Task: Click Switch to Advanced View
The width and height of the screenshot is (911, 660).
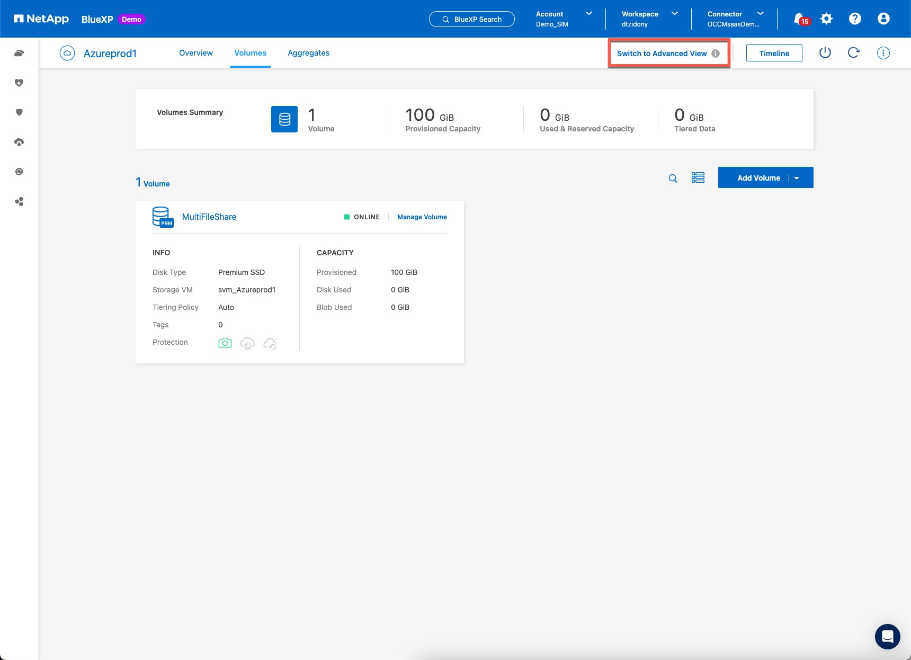Action: (662, 53)
